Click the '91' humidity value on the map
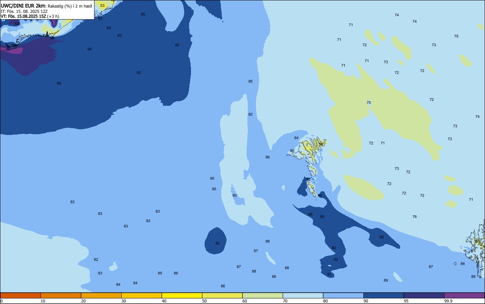 [x=329, y=274]
